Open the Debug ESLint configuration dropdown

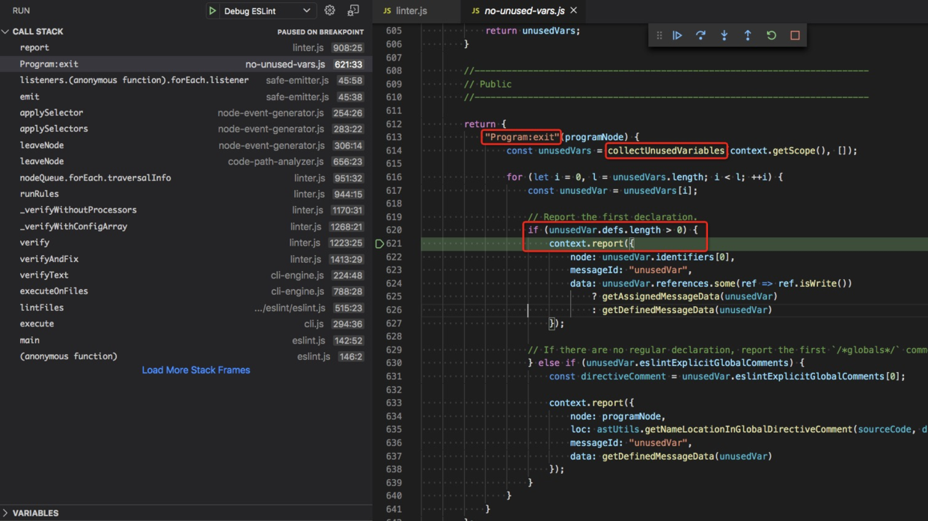pyautogui.click(x=260, y=10)
